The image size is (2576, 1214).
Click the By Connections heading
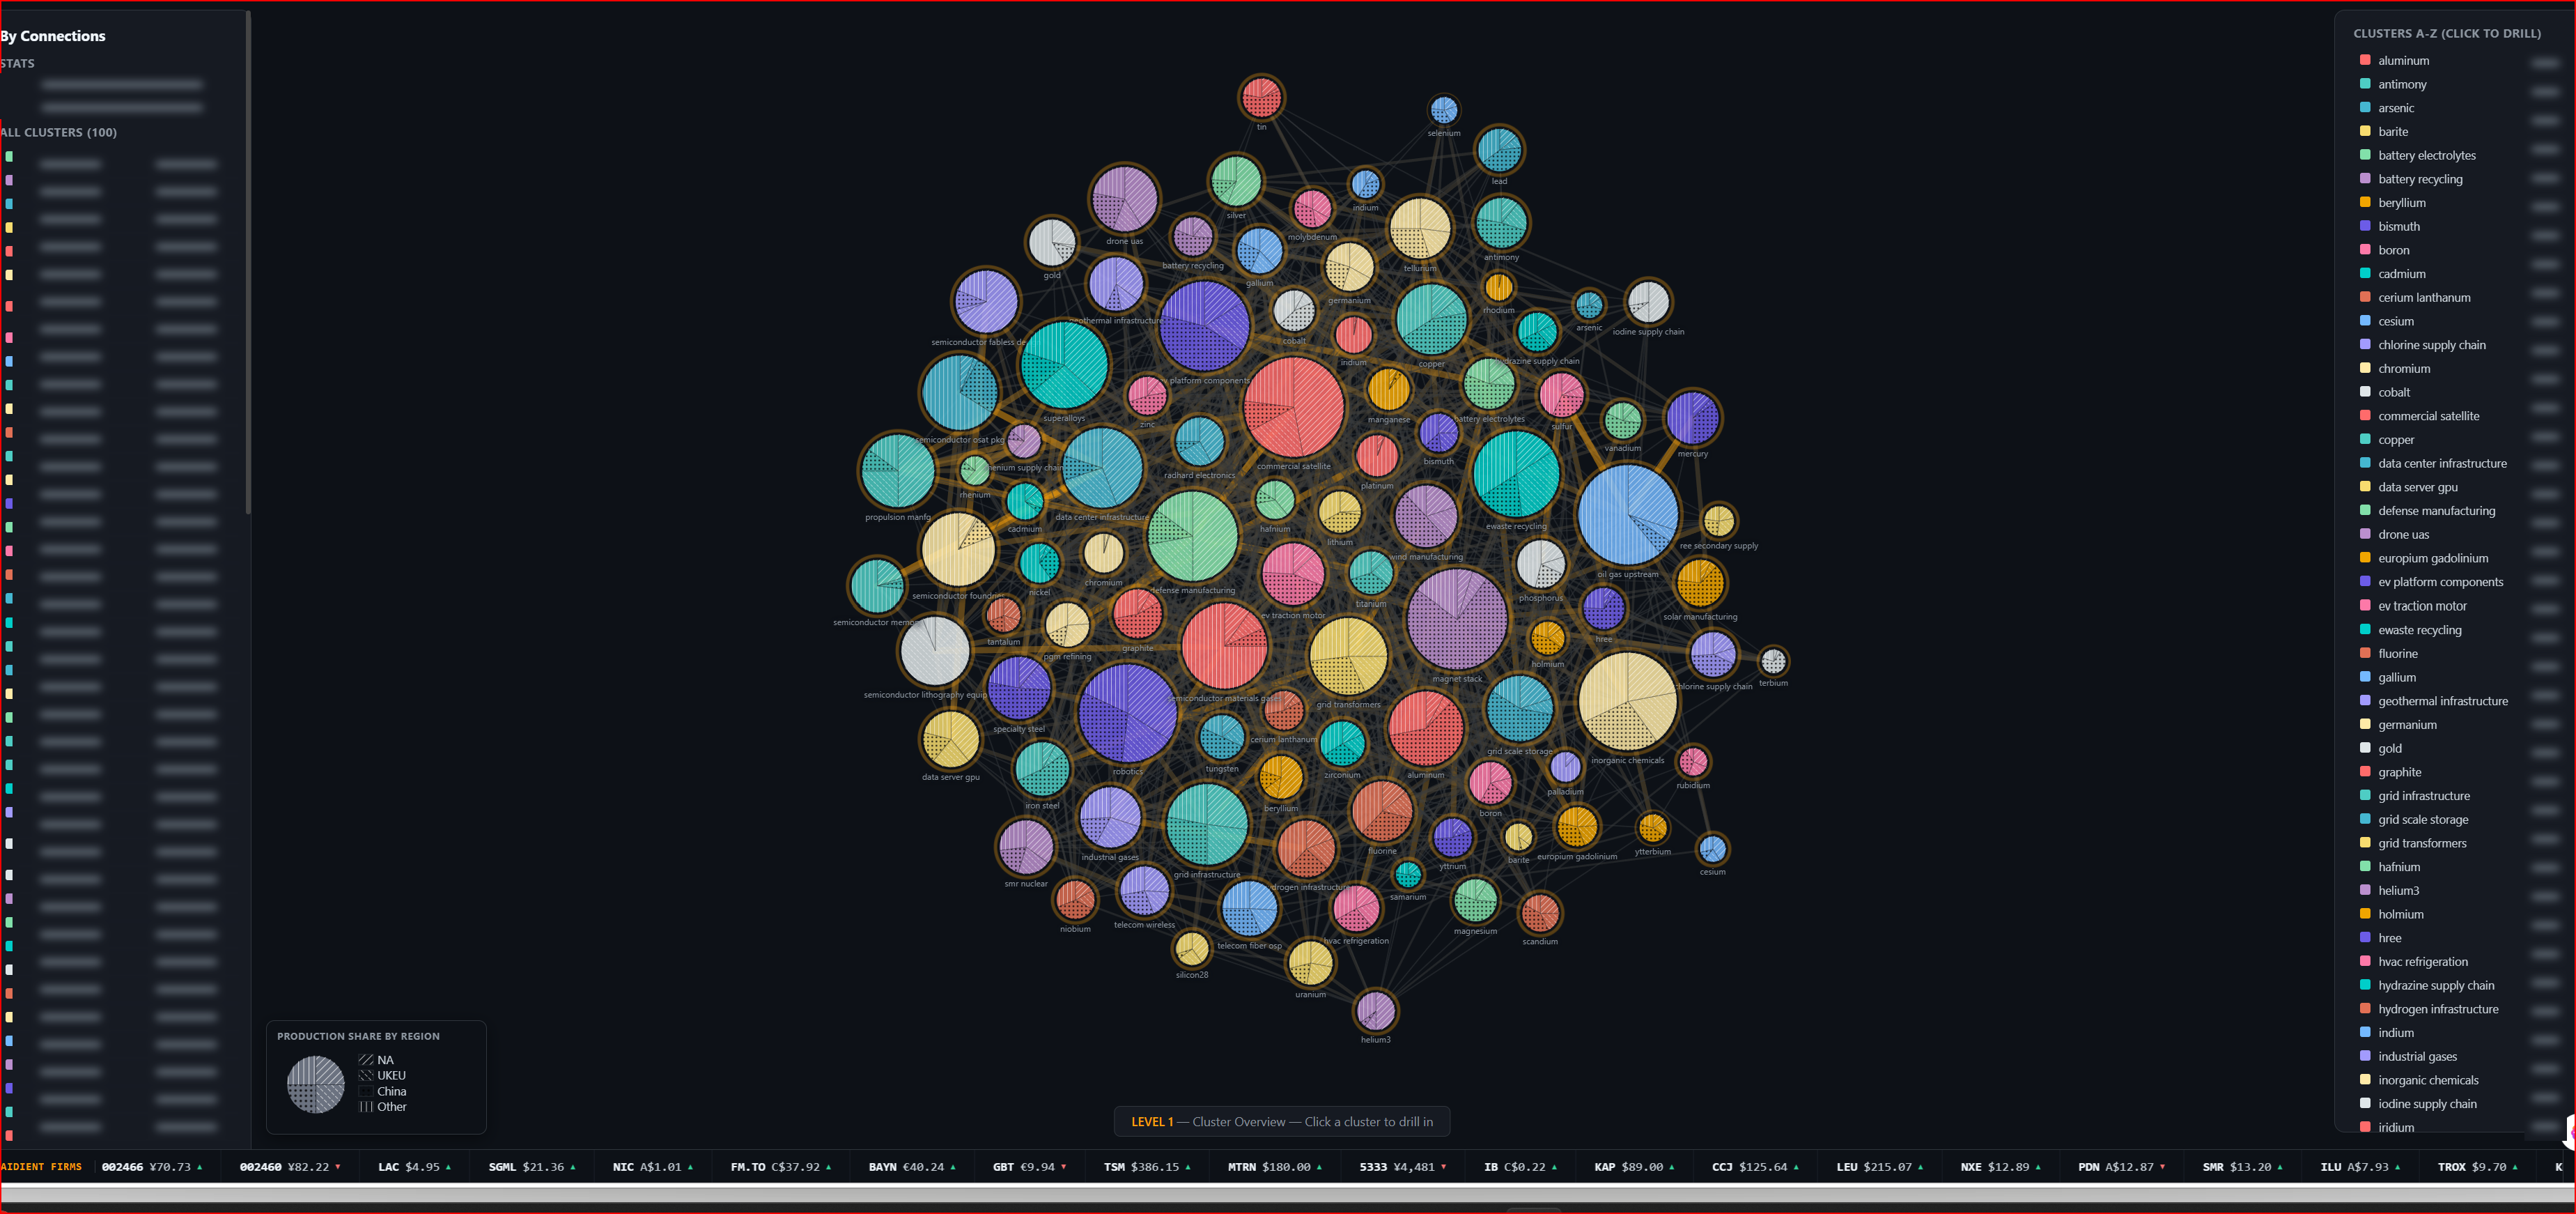(53, 36)
